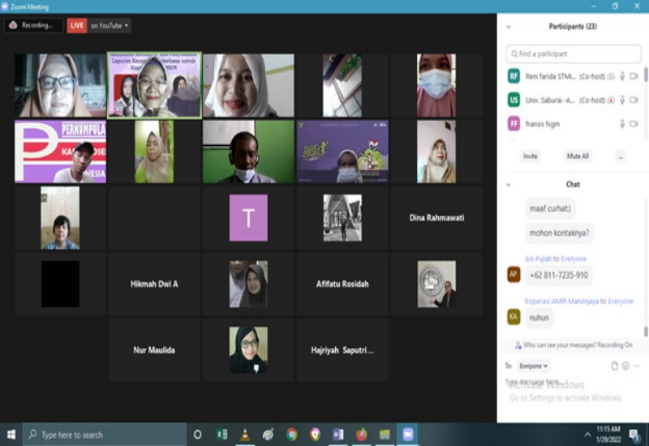This screenshot has width=649, height=446.
Task: Open chat more options ellipsis
Action: point(637,366)
